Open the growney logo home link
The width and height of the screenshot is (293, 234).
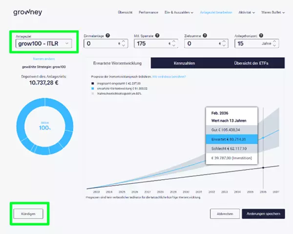coord(28,12)
